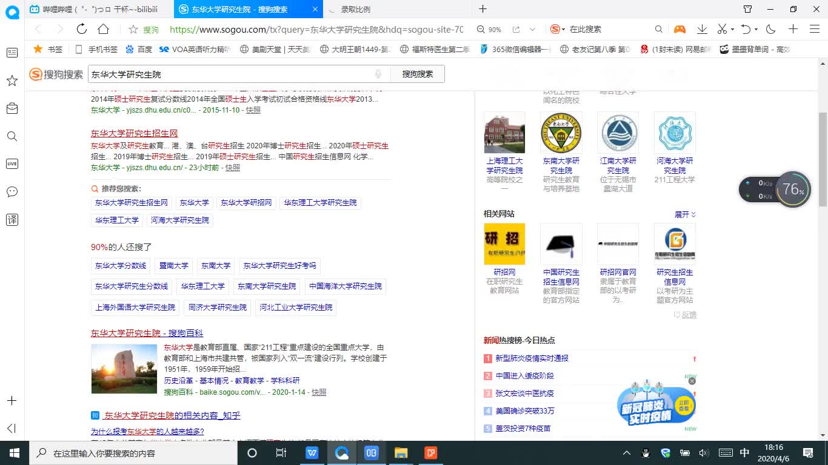Image resolution: width=828 pixels, height=465 pixels.
Task: Open the game center gamepad icon
Action: [679, 28]
